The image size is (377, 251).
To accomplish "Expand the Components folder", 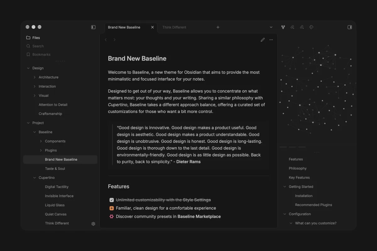I will [x=41, y=141].
